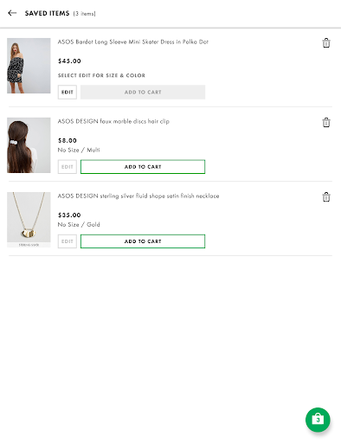
Task: Add the hair clip to cart
Action: coord(143,167)
